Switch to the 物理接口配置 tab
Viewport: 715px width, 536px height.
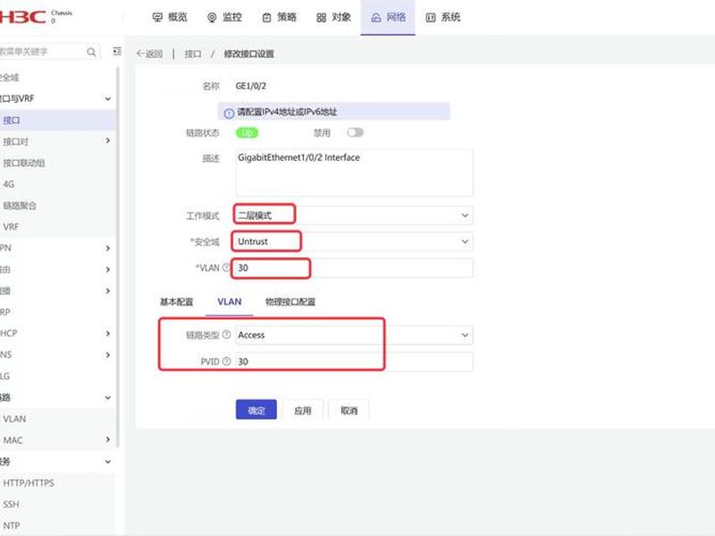point(290,302)
